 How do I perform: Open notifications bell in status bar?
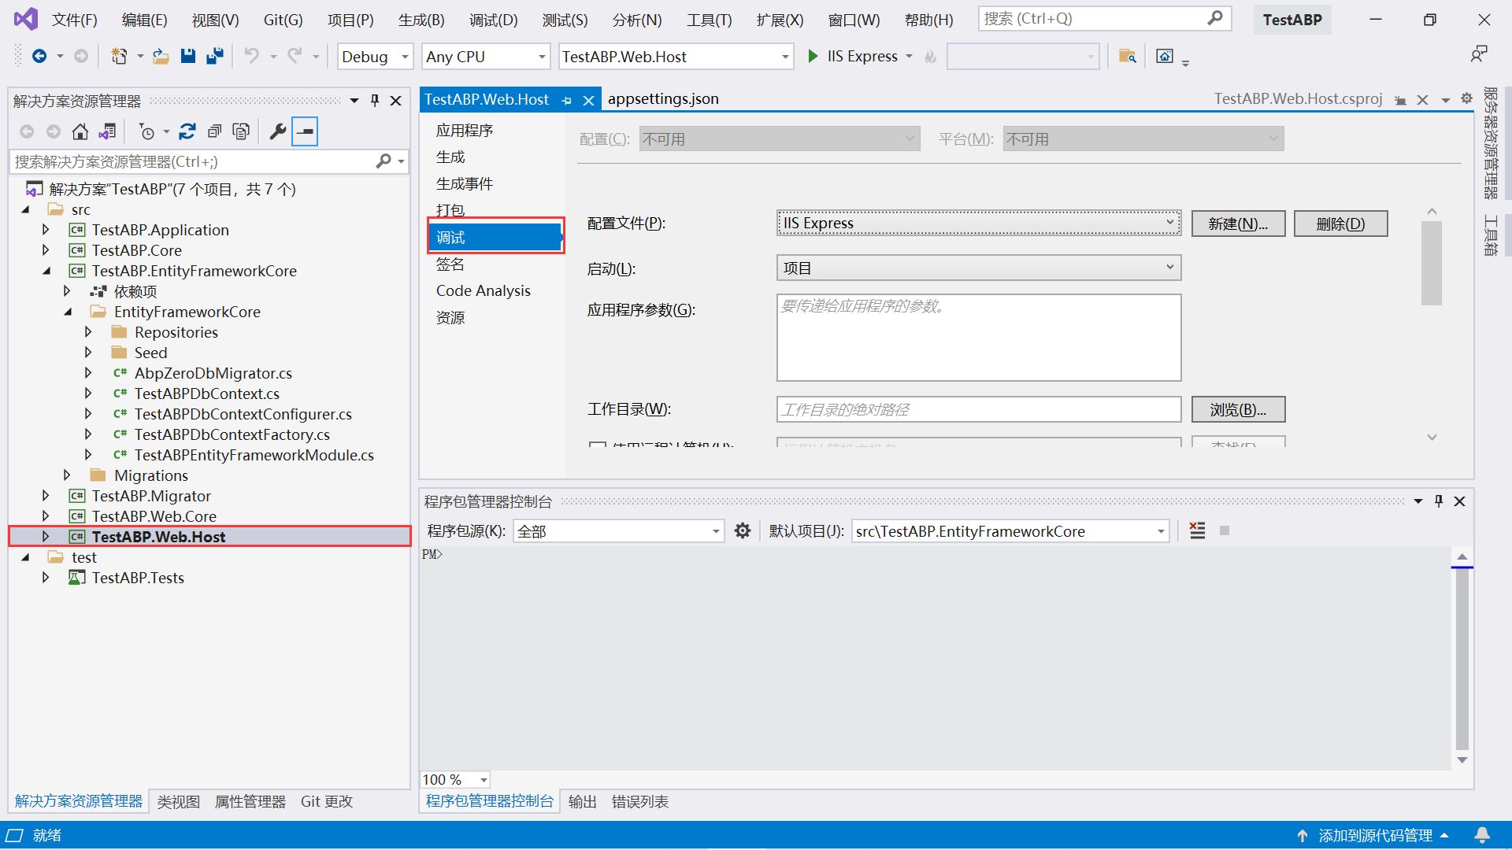[x=1481, y=835]
